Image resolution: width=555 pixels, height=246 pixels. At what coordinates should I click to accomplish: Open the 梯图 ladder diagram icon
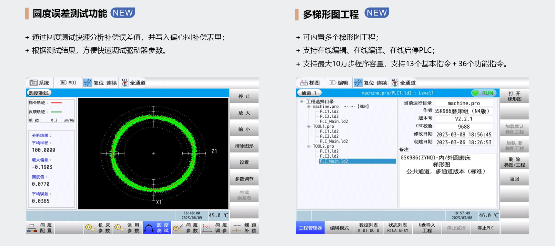coord(304,83)
